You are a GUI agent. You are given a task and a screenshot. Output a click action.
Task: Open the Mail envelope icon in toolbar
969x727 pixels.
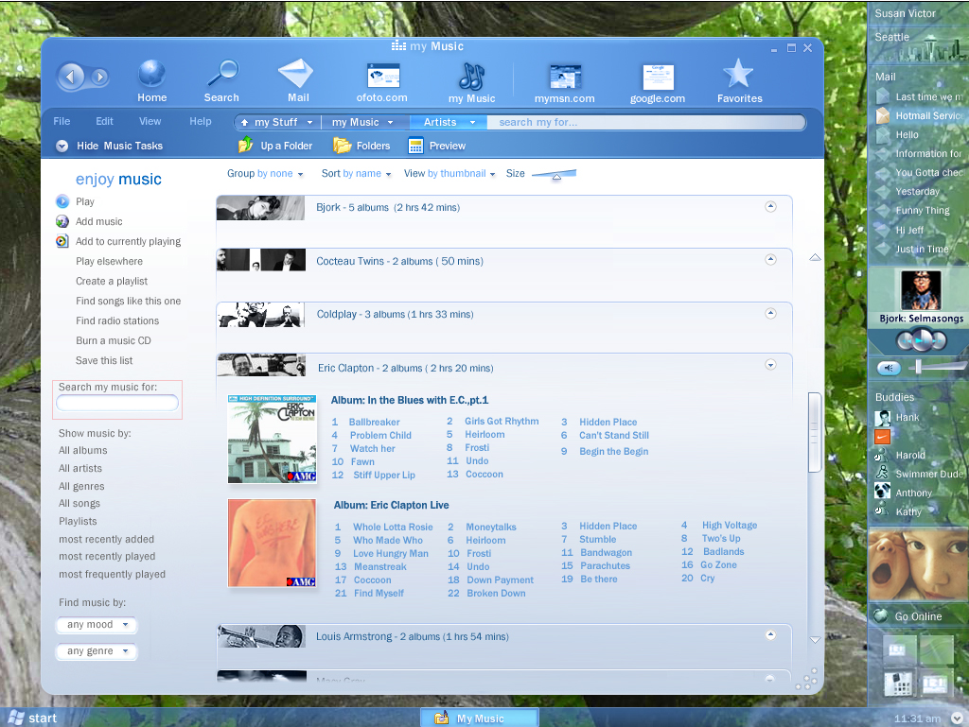pos(296,74)
